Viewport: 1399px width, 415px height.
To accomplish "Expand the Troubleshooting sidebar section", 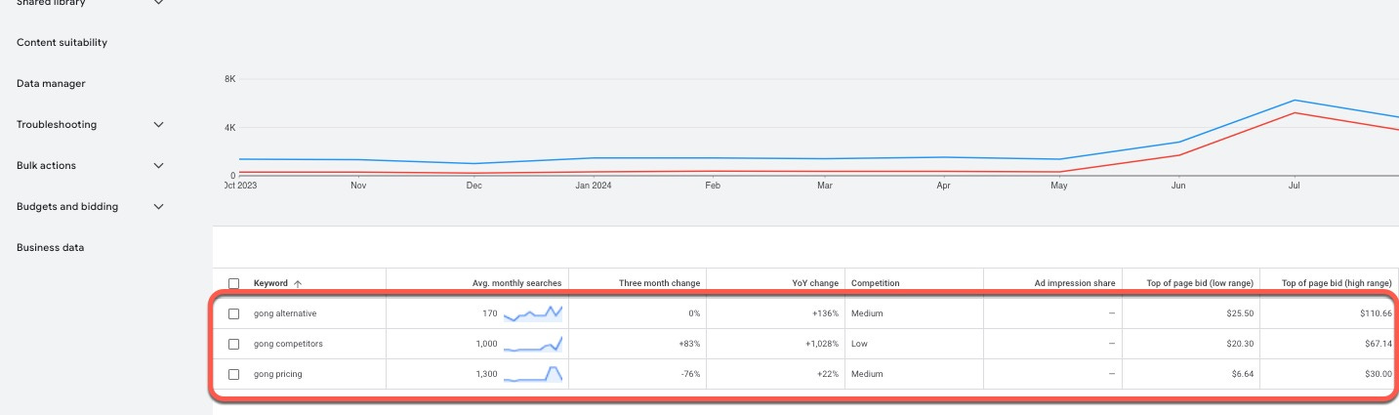I will [x=158, y=125].
